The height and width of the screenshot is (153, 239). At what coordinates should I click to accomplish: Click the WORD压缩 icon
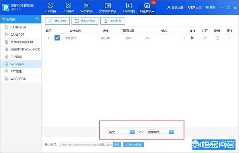6,79
